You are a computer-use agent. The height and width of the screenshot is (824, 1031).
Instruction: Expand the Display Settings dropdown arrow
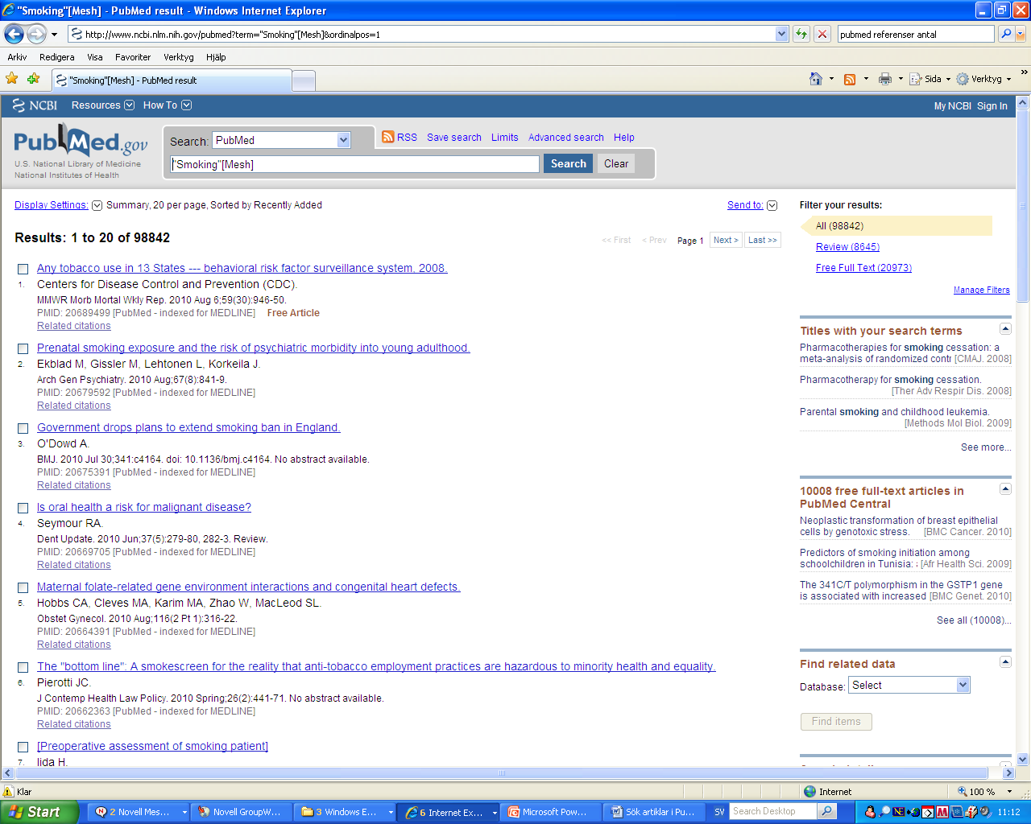[x=97, y=205]
